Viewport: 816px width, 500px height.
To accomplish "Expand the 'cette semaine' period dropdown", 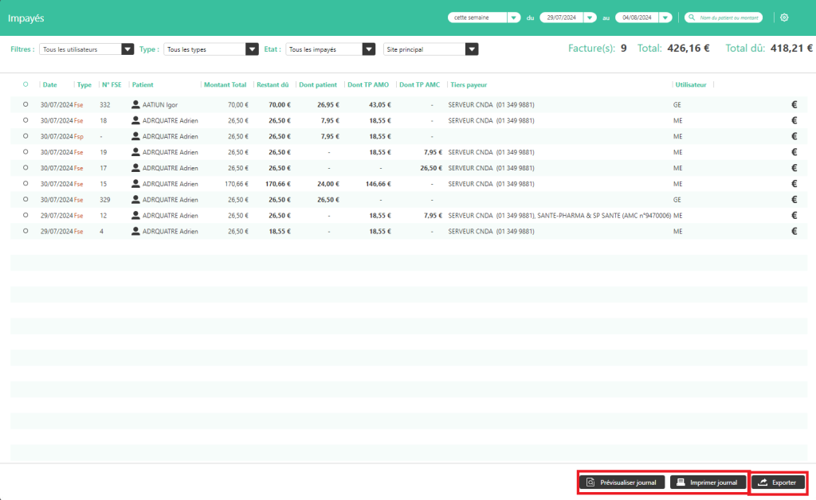I will [x=513, y=18].
